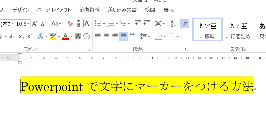Click the Borders grid icon

pyautogui.click(x=171, y=36)
